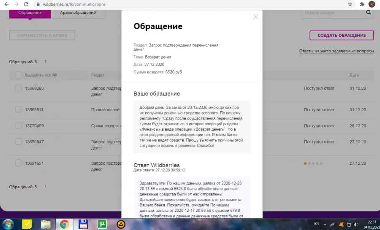Open the yellow sticky notes taskbar icon

click(x=27, y=224)
